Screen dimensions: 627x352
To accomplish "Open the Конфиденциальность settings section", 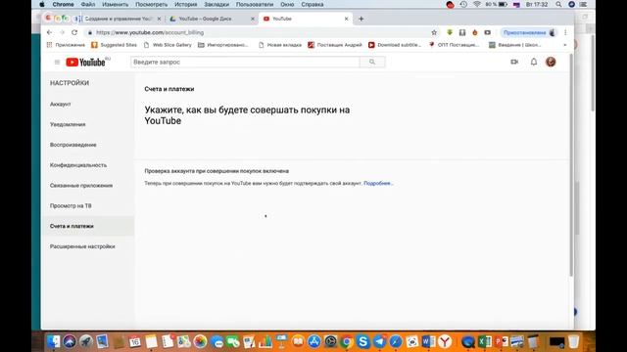I will tap(78, 165).
